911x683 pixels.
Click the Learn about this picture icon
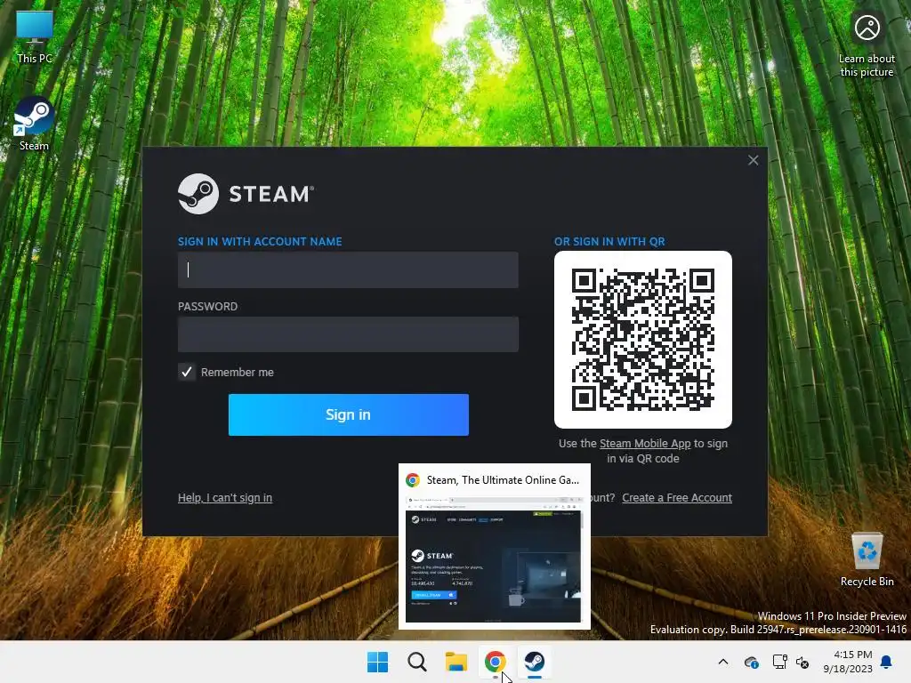pyautogui.click(x=867, y=45)
